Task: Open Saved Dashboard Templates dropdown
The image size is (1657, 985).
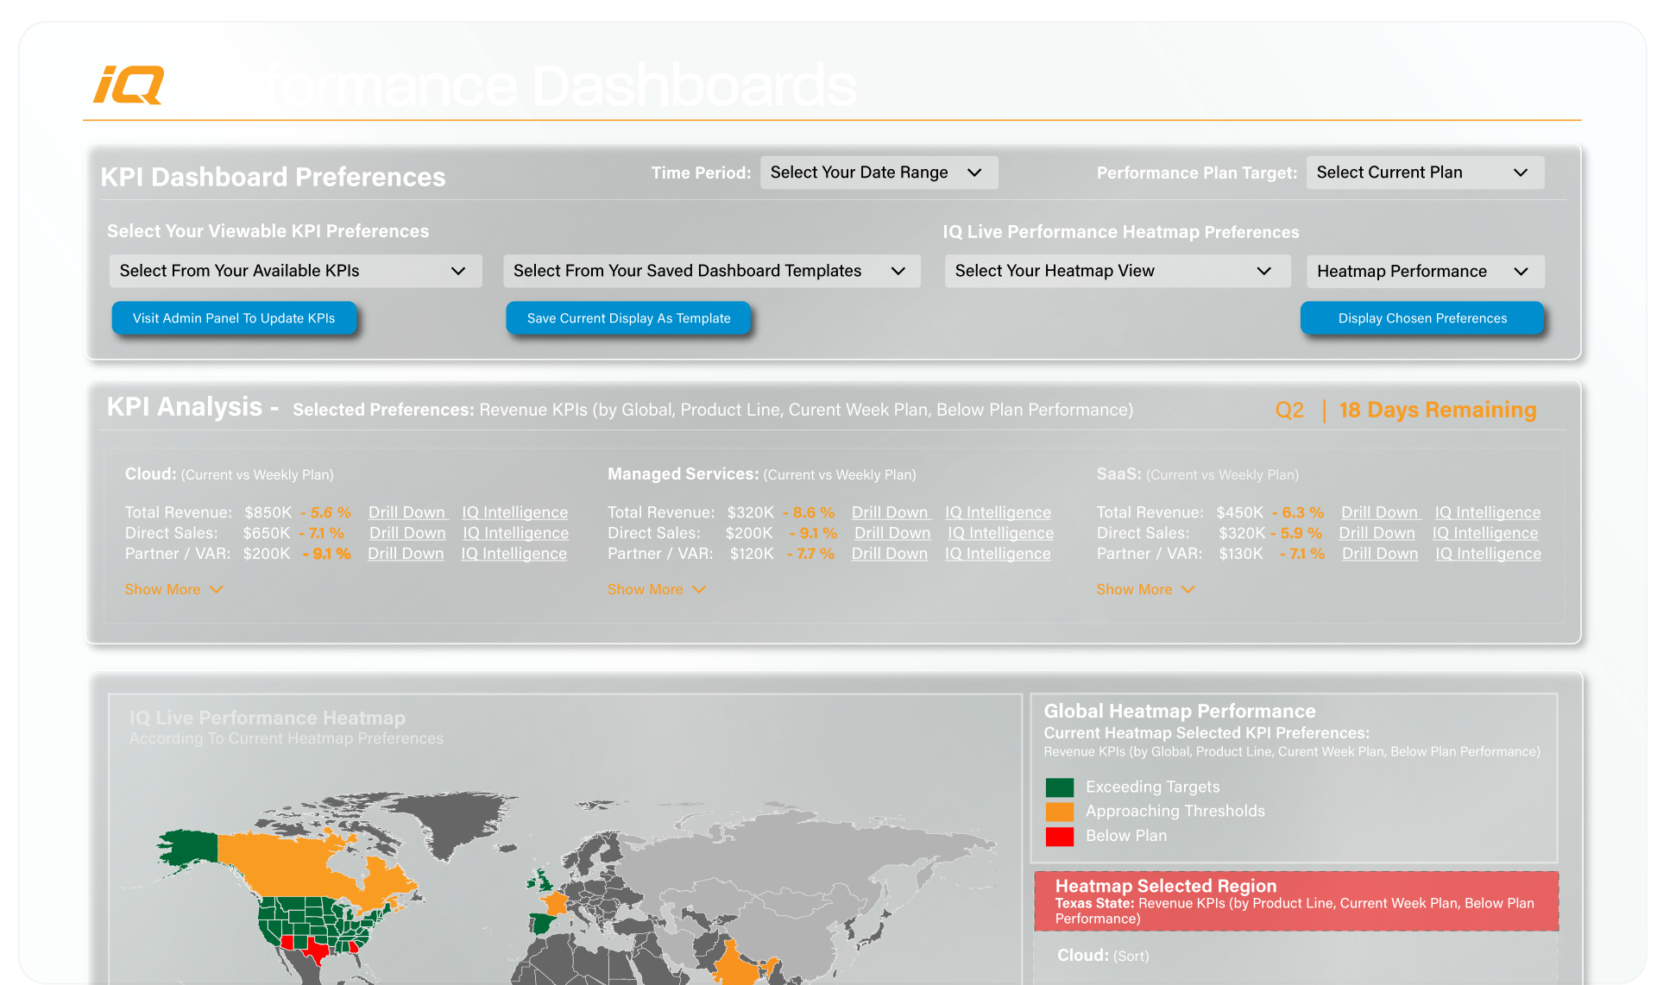Action: 710,271
